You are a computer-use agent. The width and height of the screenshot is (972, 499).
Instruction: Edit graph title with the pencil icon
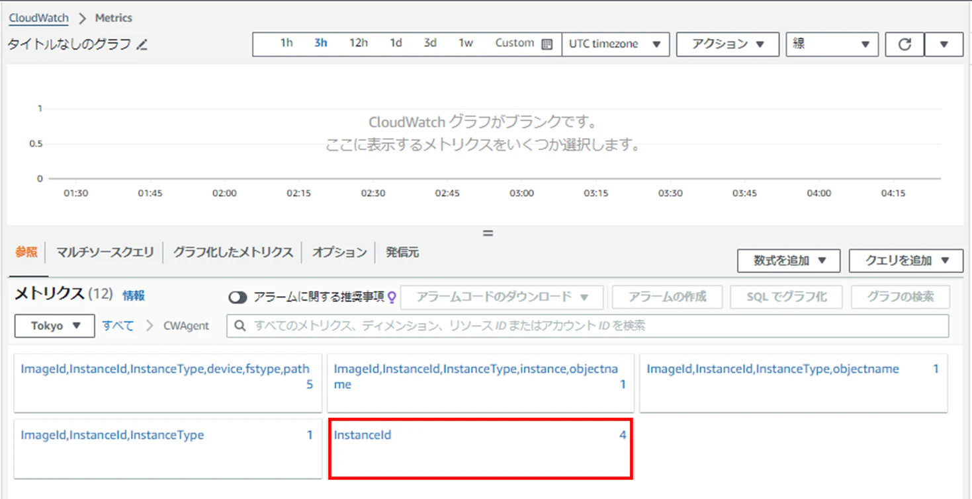coord(142,45)
